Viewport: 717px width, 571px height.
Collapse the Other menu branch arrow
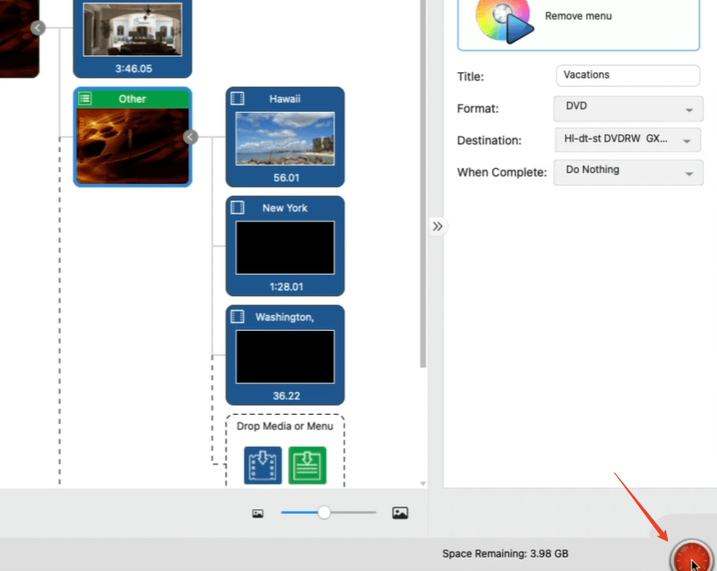click(191, 137)
